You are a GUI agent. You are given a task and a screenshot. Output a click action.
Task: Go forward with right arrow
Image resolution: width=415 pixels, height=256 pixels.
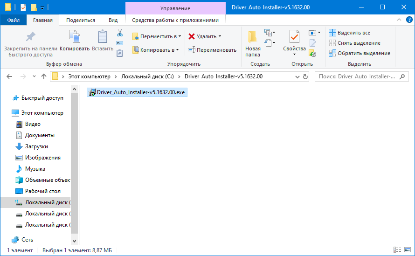(x=23, y=76)
